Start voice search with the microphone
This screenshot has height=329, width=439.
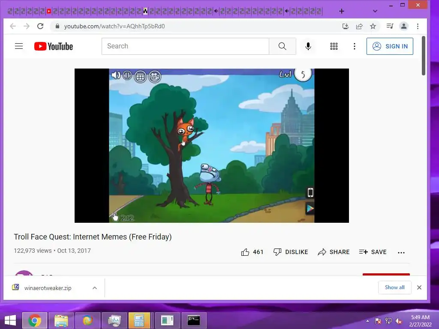(308, 46)
